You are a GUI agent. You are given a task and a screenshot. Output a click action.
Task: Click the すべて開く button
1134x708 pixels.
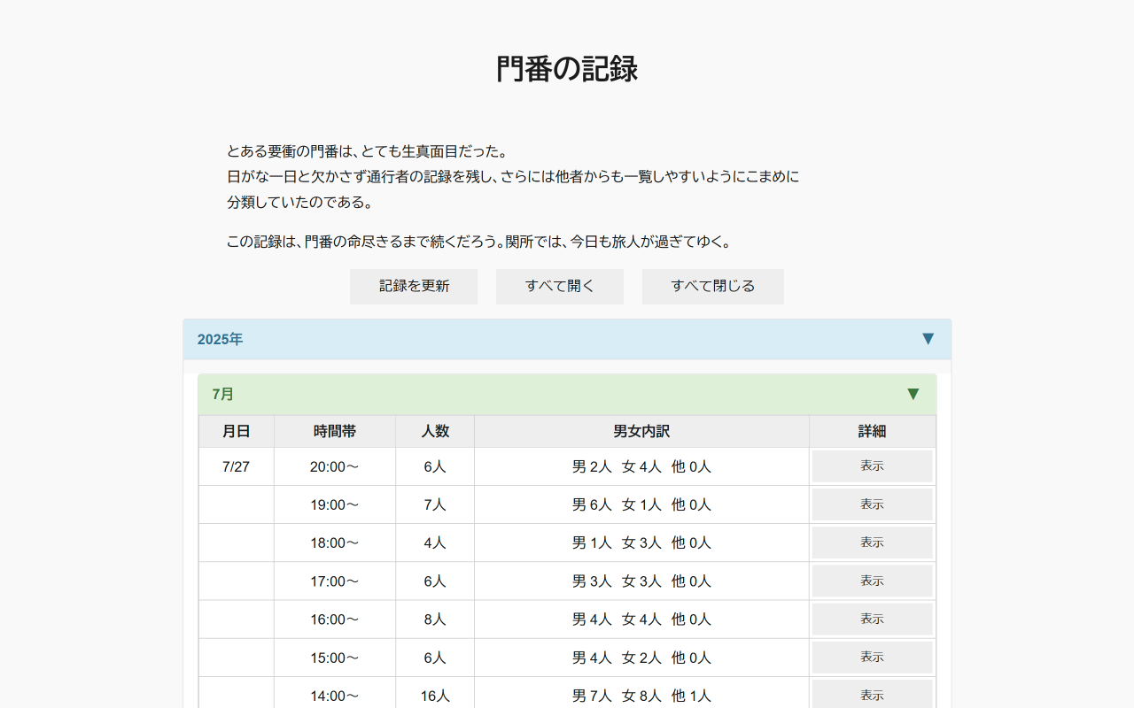coord(560,287)
